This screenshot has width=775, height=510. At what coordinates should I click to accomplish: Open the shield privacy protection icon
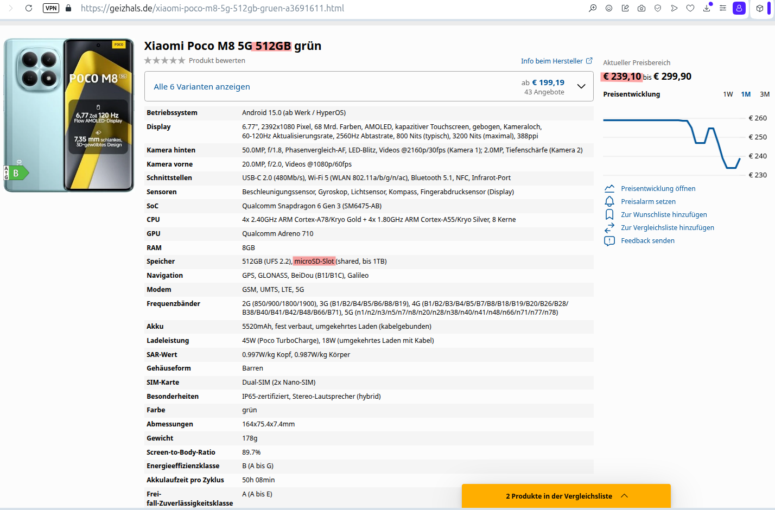pyautogui.click(x=658, y=8)
